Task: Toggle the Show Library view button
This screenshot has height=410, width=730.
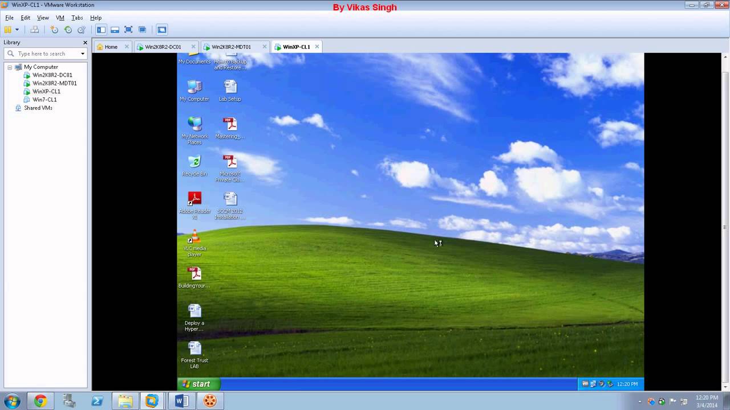Action: click(101, 30)
